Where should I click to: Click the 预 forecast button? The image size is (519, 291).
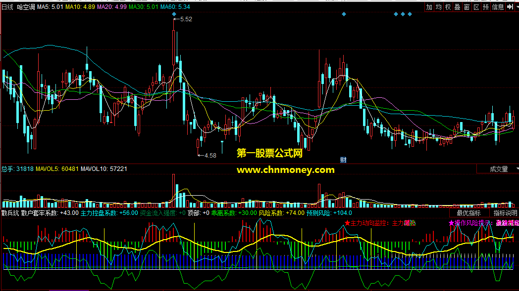click(x=485, y=7)
